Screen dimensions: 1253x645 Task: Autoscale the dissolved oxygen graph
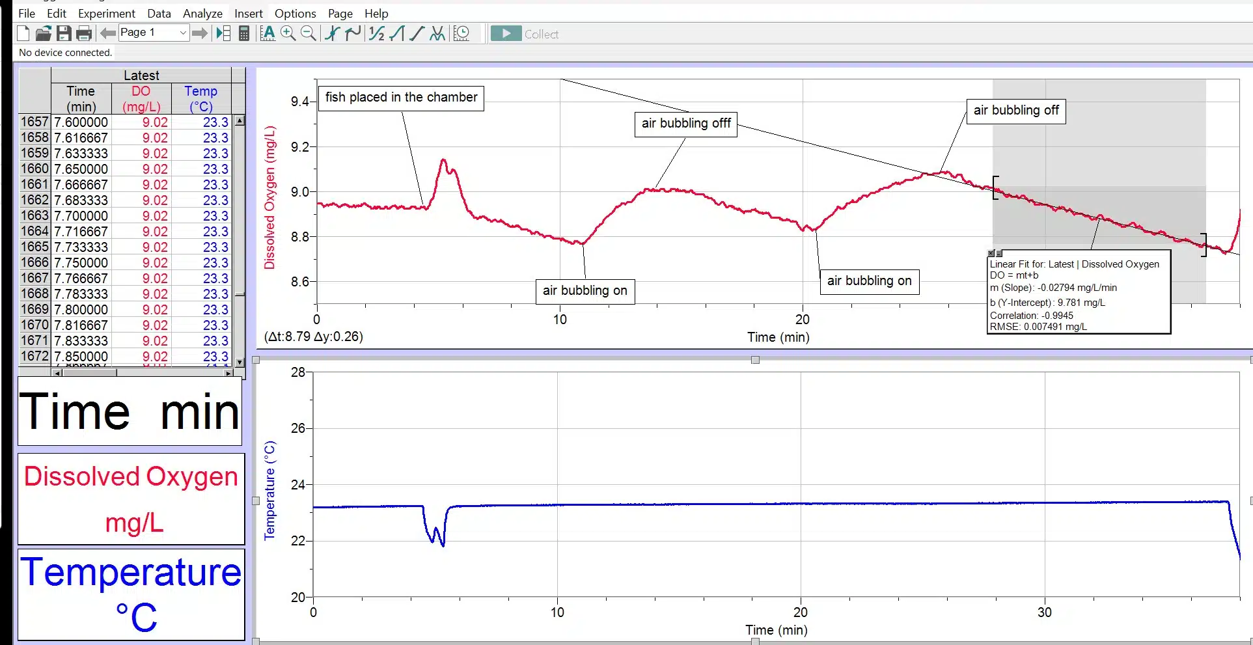coord(268,33)
